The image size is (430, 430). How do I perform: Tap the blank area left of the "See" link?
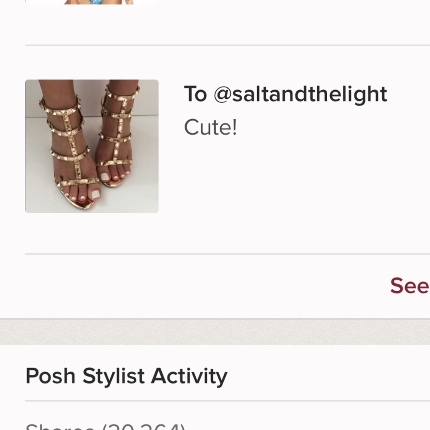coord(215,286)
